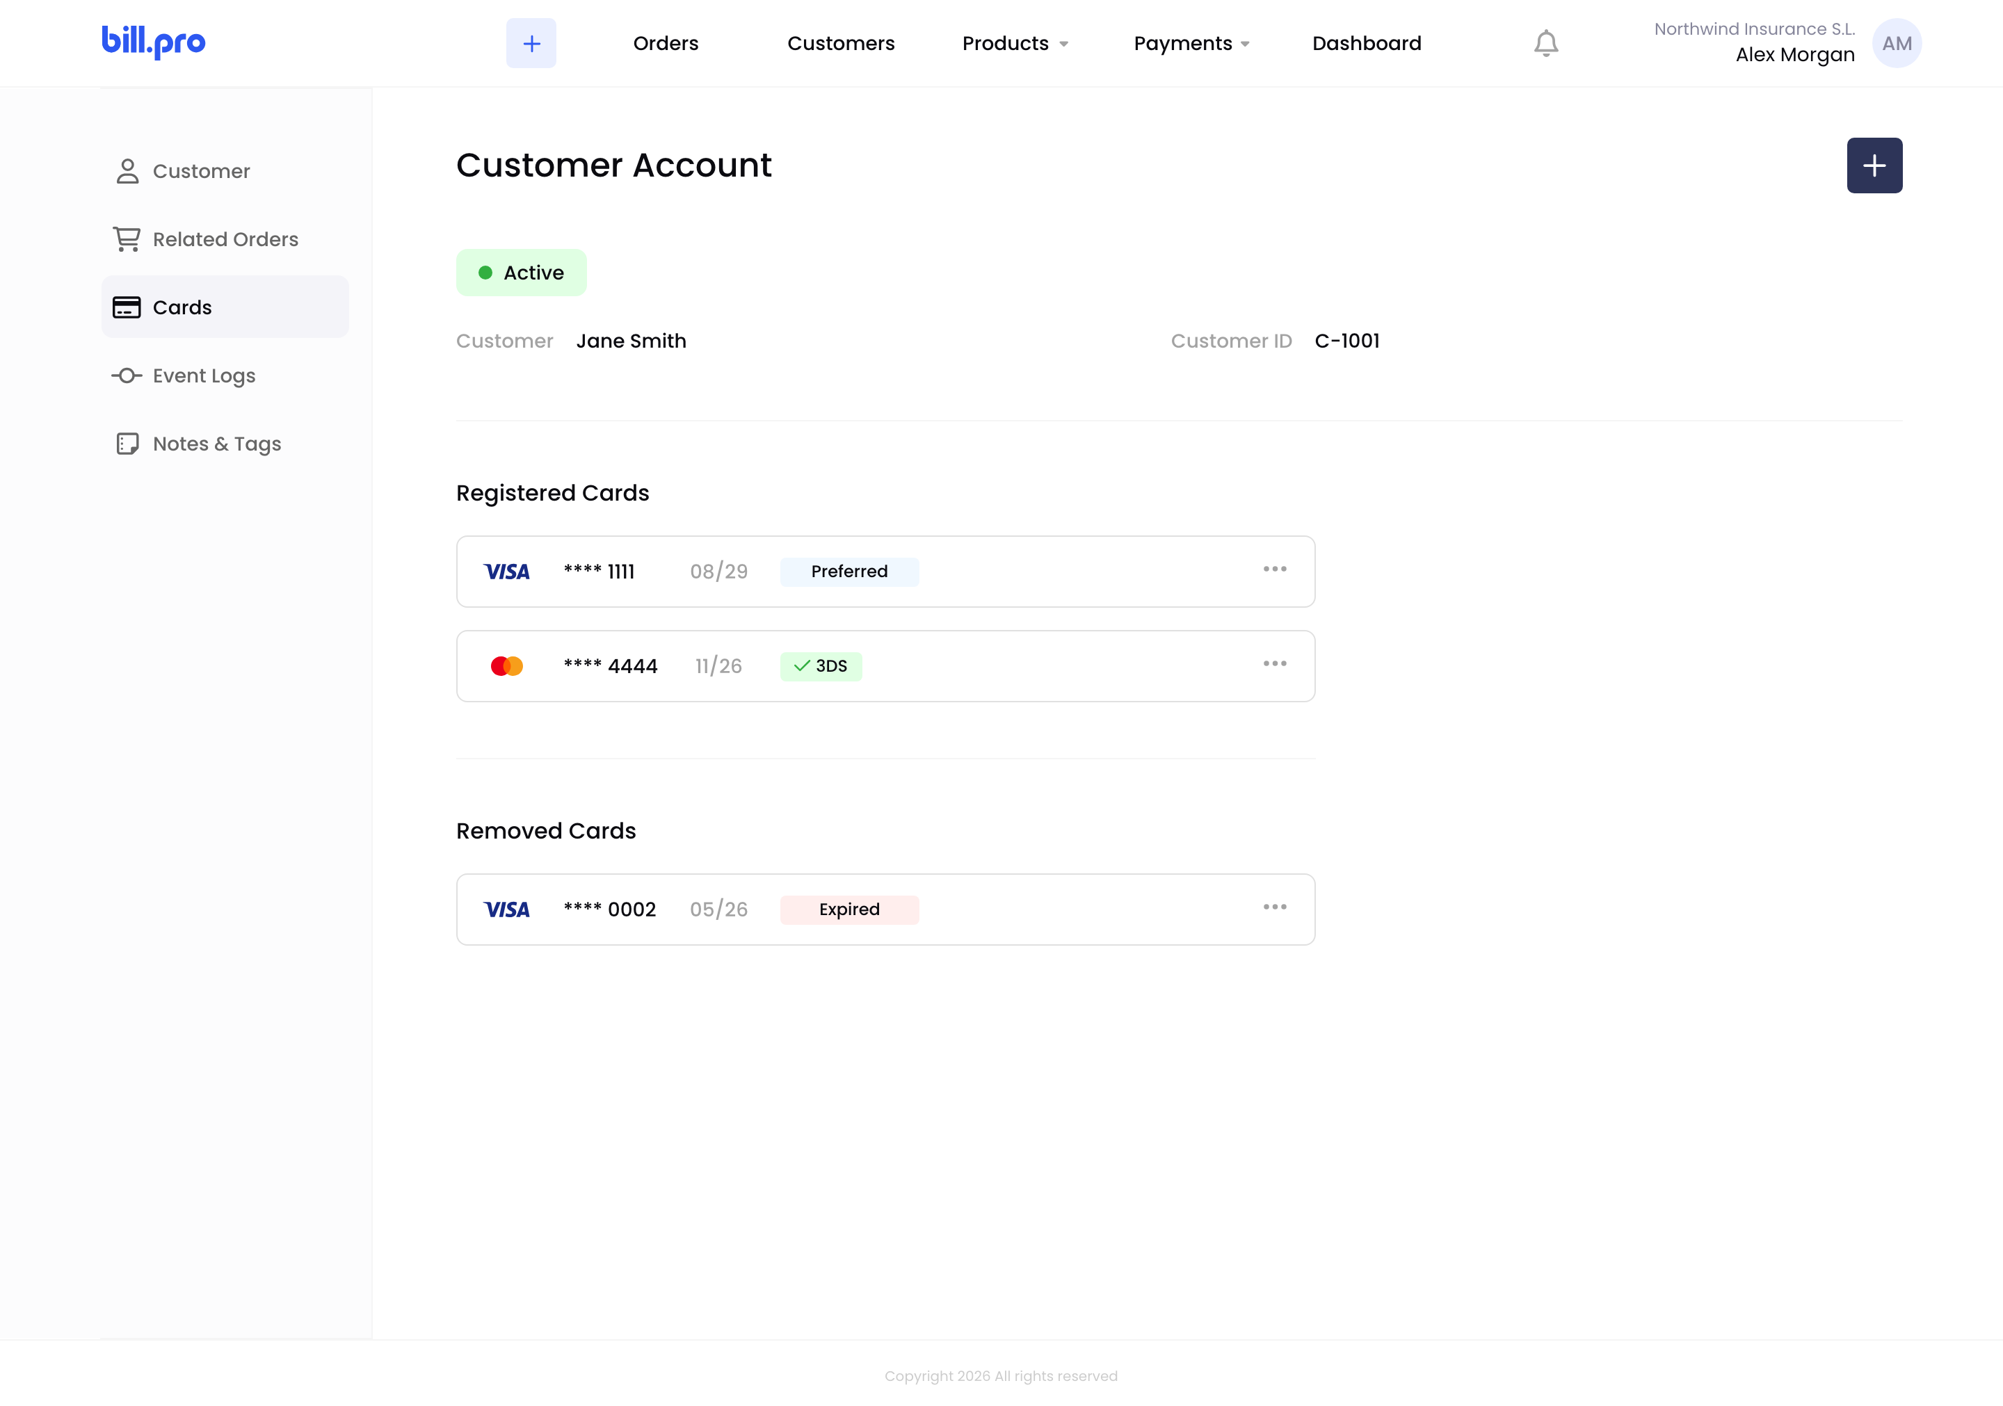Click the Visa logo on card 0002

507,910
